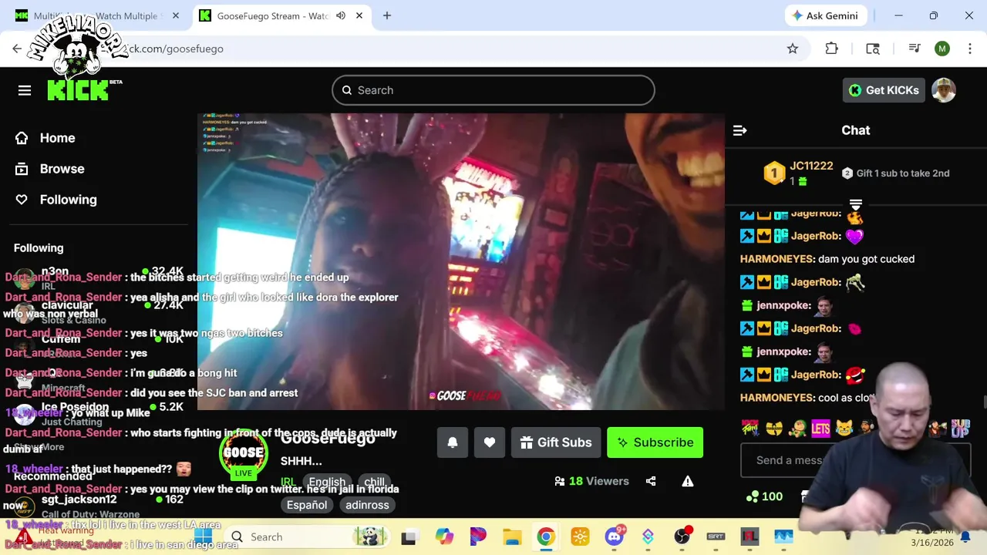This screenshot has width=987, height=555.
Task: Insert the SUB UP emote
Action: coord(960,427)
